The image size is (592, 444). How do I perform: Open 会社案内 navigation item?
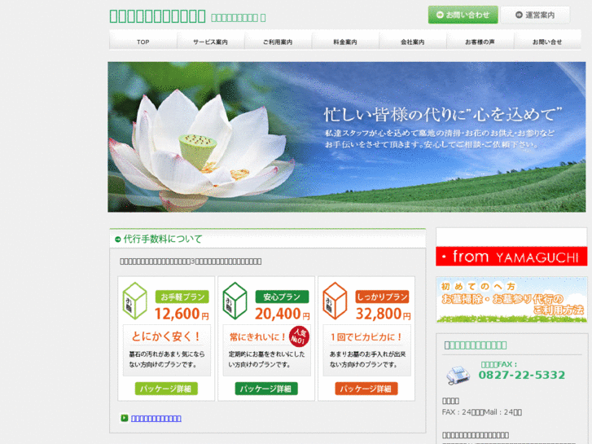[x=413, y=42]
